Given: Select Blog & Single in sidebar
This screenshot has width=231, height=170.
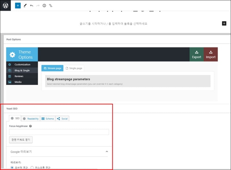Looking at the screenshot, I should pyautogui.click(x=22, y=70).
